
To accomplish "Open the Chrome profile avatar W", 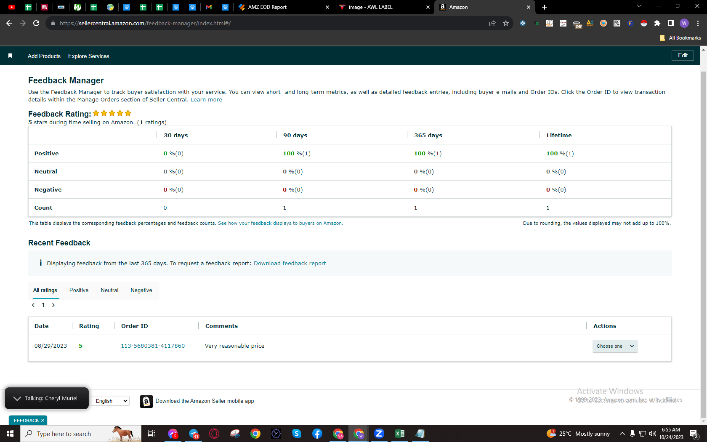I will [684, 23].
